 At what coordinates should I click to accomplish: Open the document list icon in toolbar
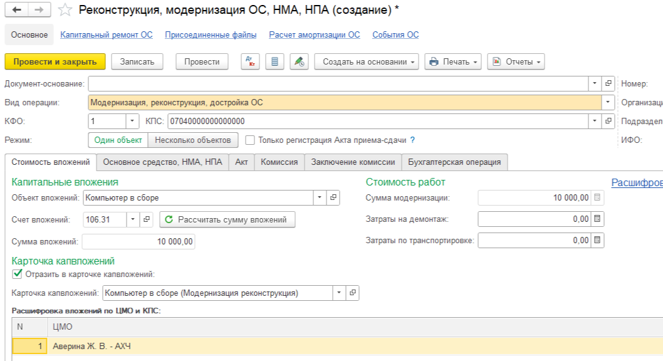pos(274,61)
